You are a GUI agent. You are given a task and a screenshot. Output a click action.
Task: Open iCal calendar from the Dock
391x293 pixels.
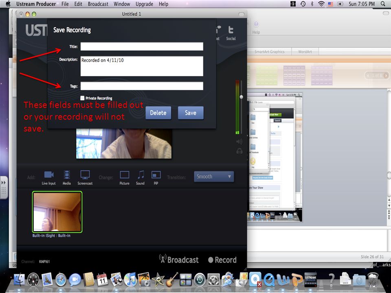(x=103, y=280)
